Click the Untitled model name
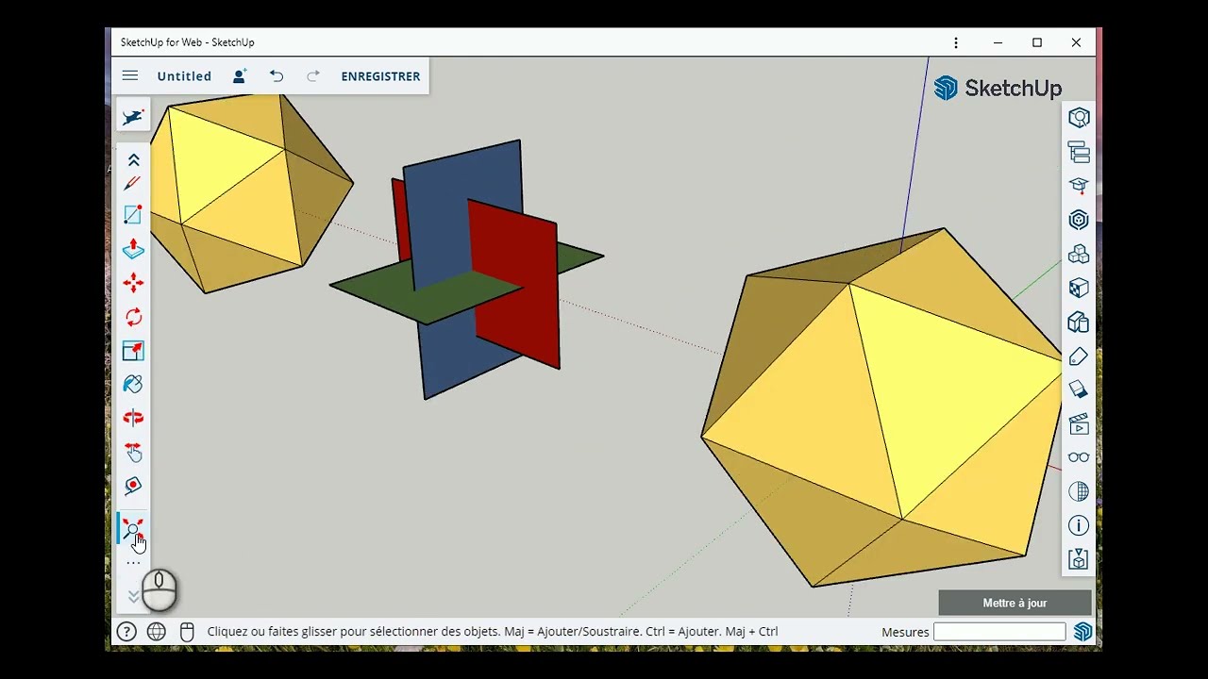Image resolution: width=1208 pixels, height=679 pixels. (184, 76)
